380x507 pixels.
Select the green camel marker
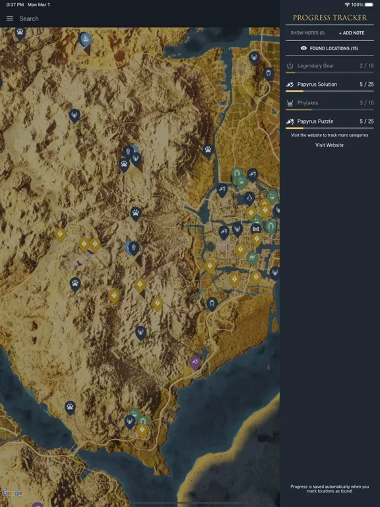(252, 259)
